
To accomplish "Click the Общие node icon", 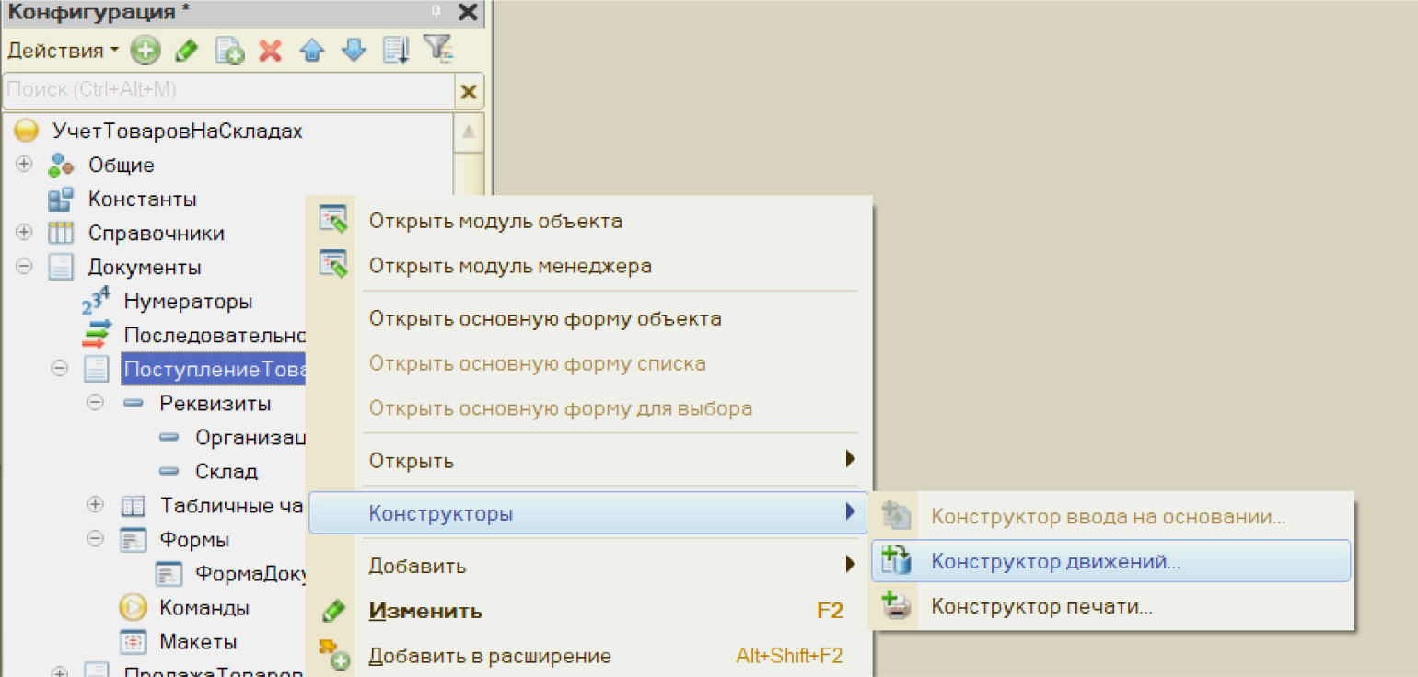I will 61,166.
